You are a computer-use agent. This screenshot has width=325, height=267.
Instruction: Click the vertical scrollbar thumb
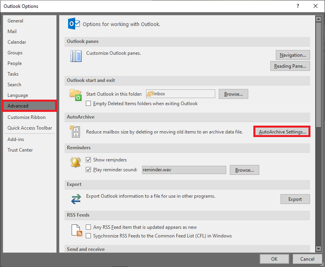[x=318, y=74]
